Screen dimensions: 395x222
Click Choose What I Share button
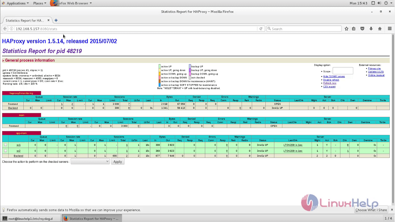[x=371, y=210]
